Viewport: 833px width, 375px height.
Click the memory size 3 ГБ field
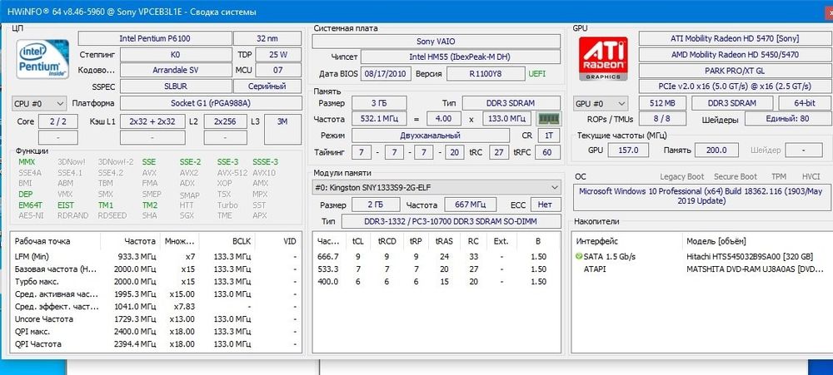pyautogui.click(x=379, y=103)
